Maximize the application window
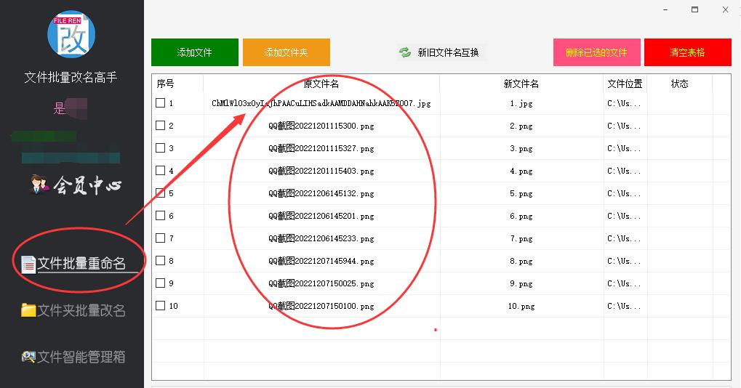 tap(694, 9)
